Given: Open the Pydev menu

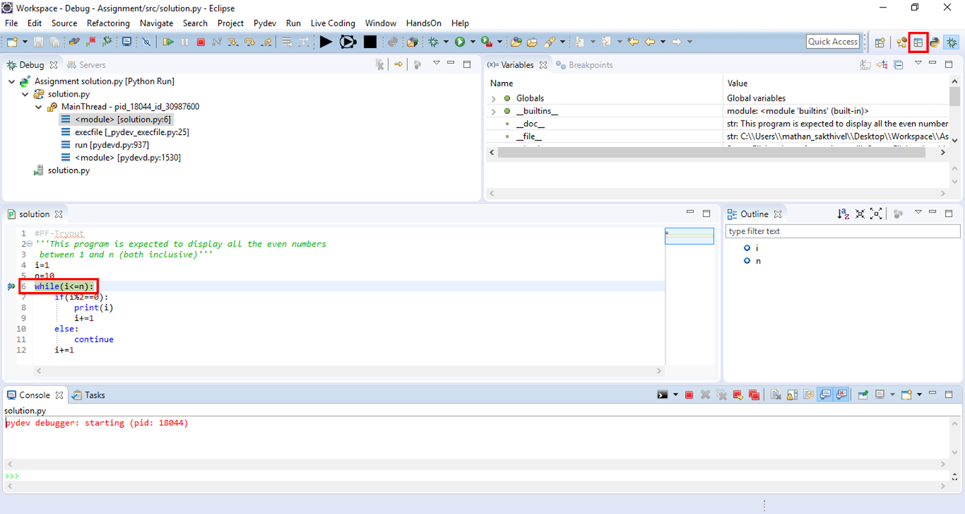Looking at the screenshot, I should (264, 23).
